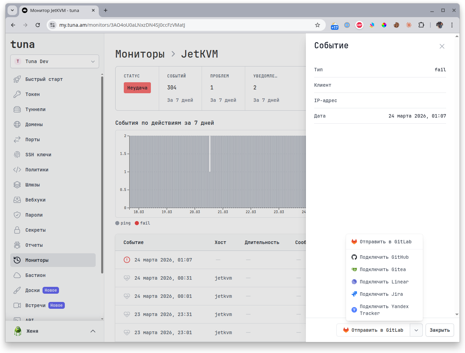Click the red fail event alert icon
Viewport: 465px width, 353px height.
point(127,260)
